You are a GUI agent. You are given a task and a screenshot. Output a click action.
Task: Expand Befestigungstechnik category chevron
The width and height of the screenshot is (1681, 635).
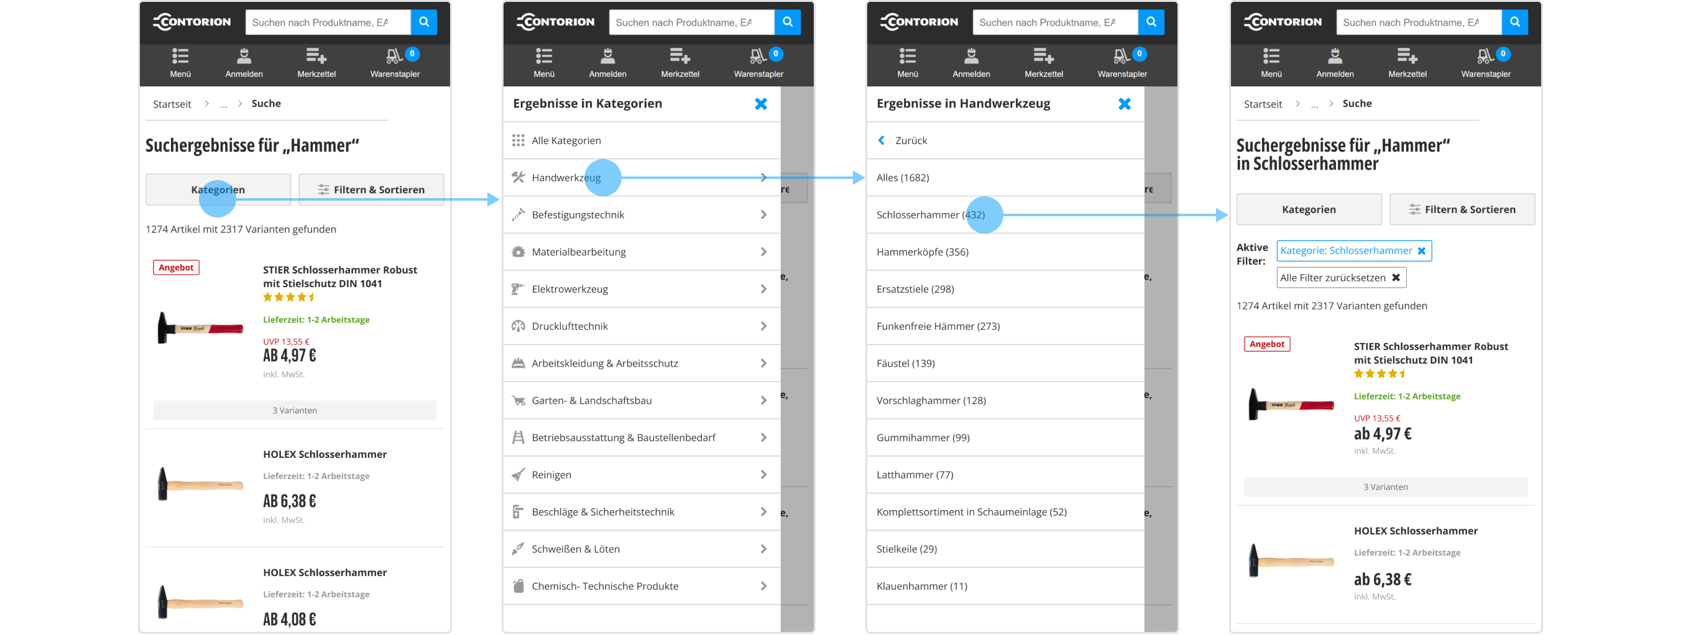point(763,214)
